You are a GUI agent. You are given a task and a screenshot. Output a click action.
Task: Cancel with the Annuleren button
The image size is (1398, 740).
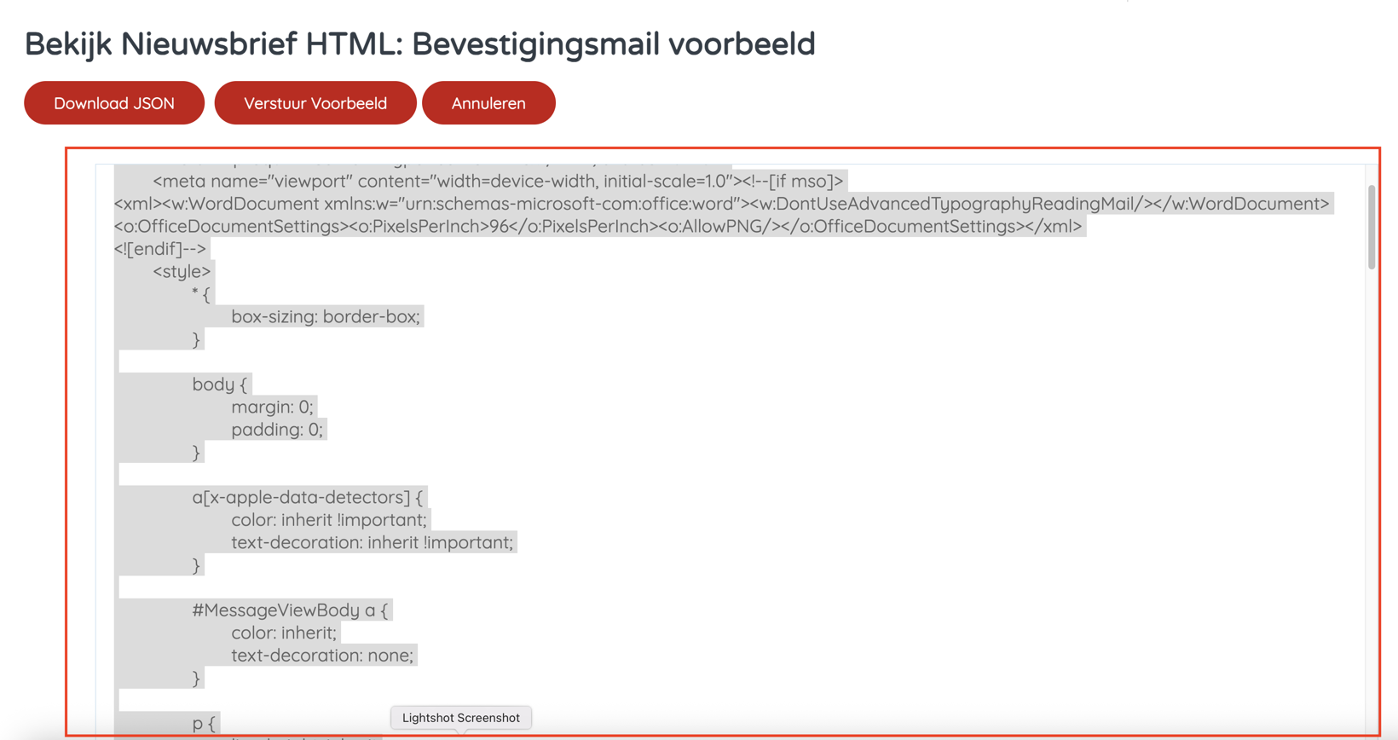click(x=488, y=103)
